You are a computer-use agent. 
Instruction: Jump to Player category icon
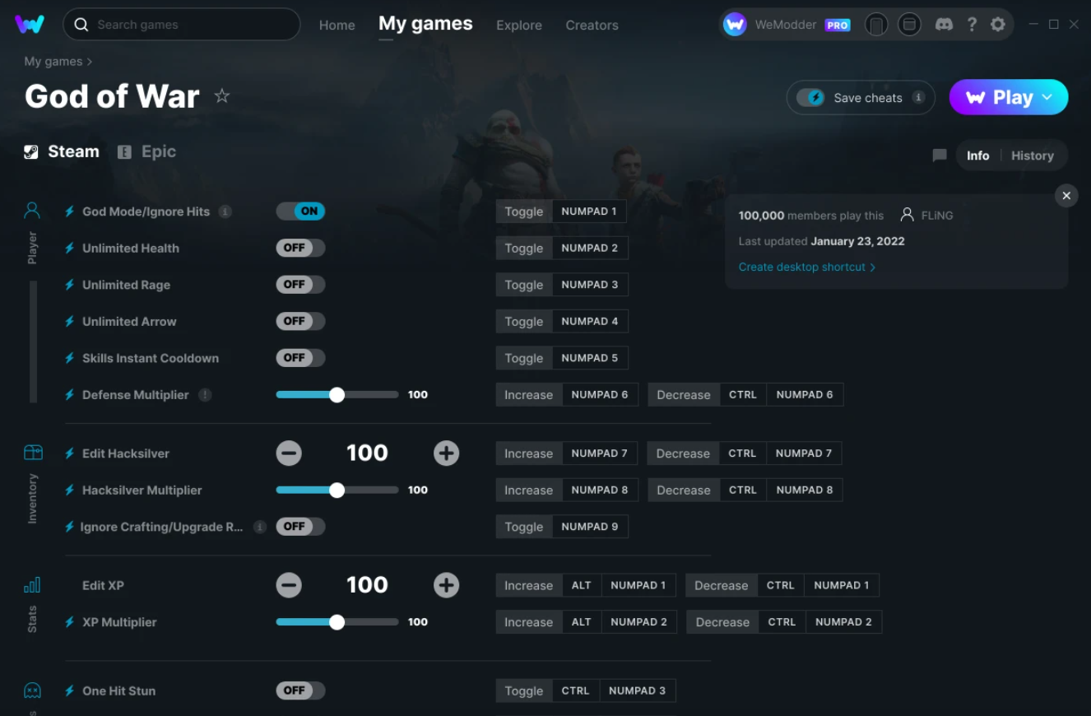click(x=32, y=211)
